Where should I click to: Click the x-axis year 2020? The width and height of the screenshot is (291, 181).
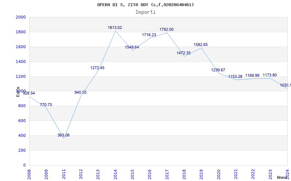point(219,174)
